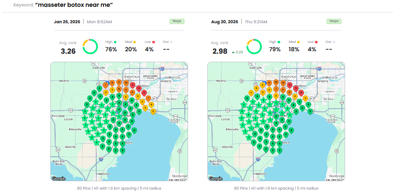Viewport: 393px width, 192px height.
Task: Click the green 0.29 rank change indicator
Action: coord(237,52)
